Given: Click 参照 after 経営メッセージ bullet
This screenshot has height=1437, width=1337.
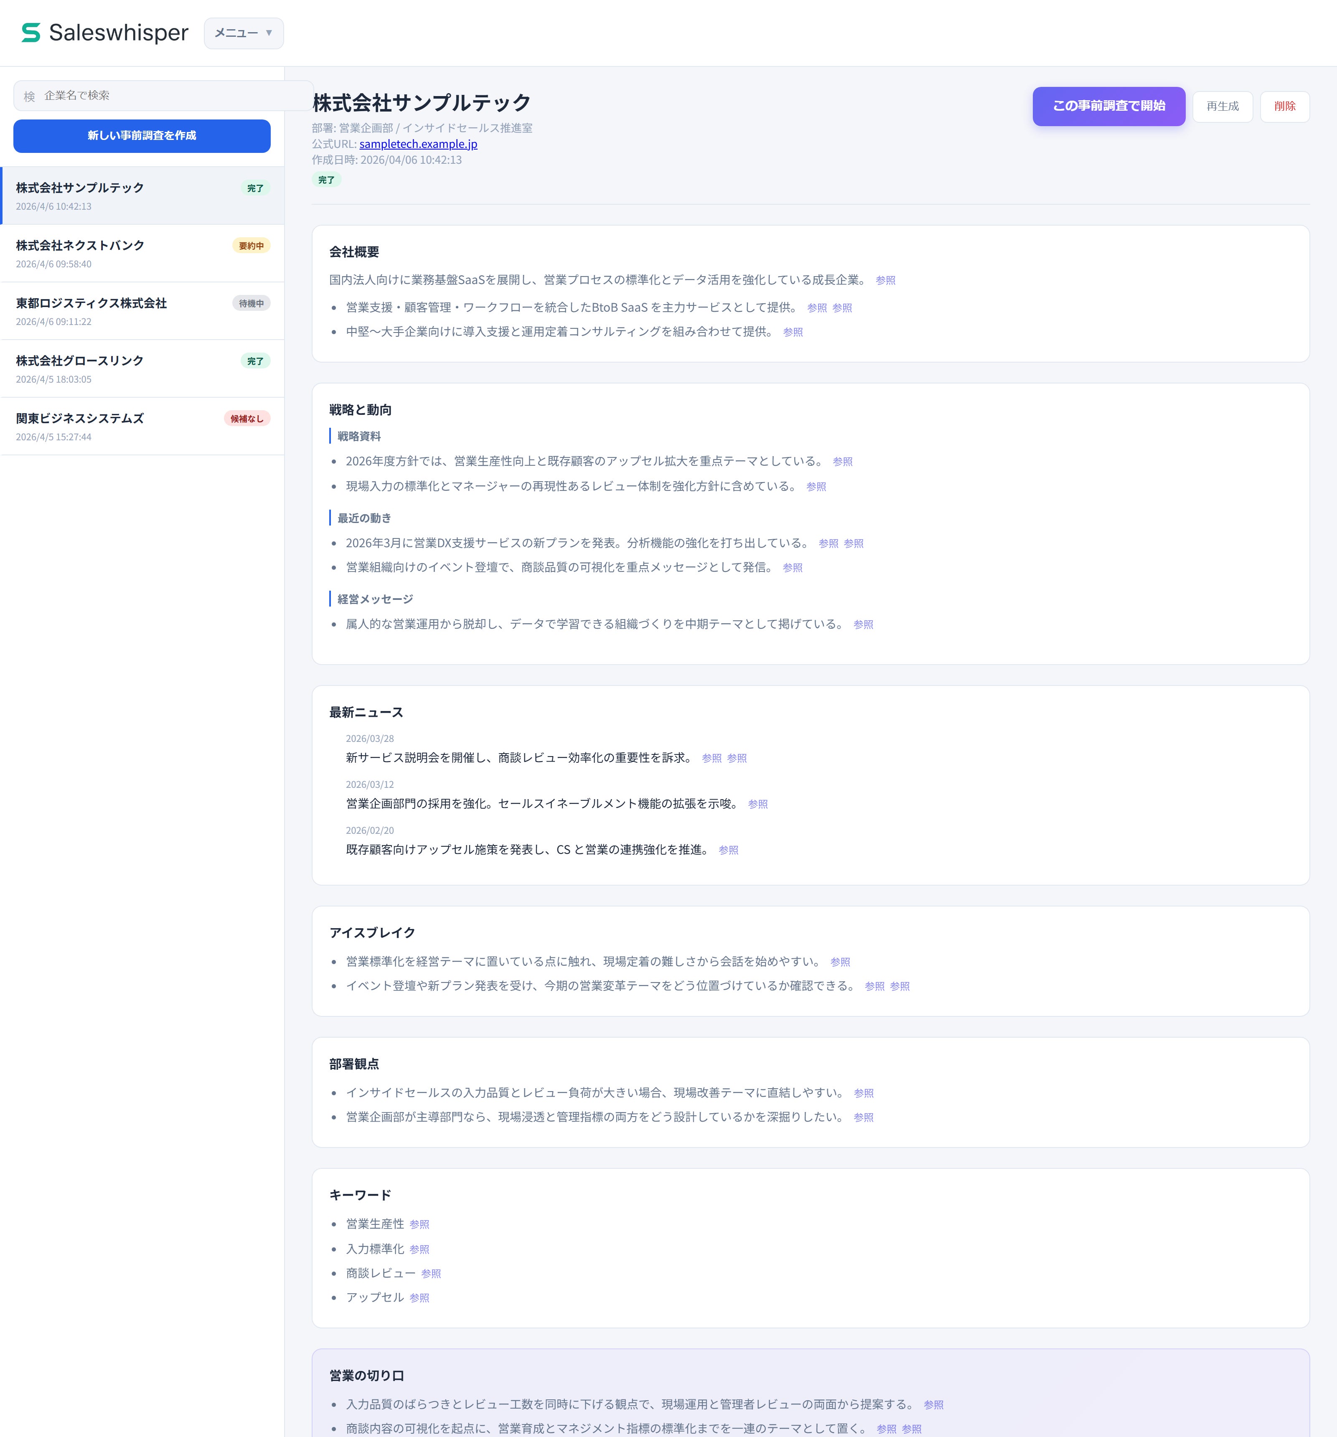Looking at the screenshot, I should coord(863,625).
